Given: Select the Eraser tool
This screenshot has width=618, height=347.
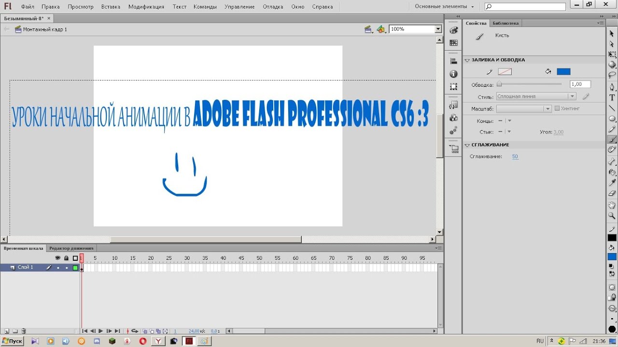Looking at the screenshot, I should (x=612, y=193).
